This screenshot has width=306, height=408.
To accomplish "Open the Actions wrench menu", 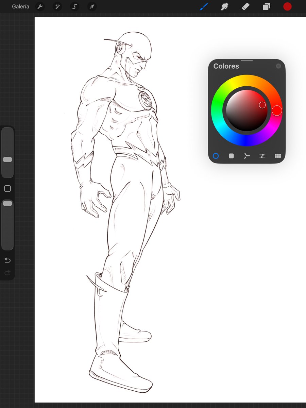I will (40, 6).
